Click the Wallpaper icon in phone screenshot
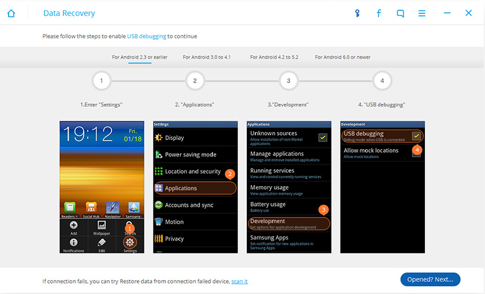This screenshot has width=485, height=294. click(x=102, y=227)
